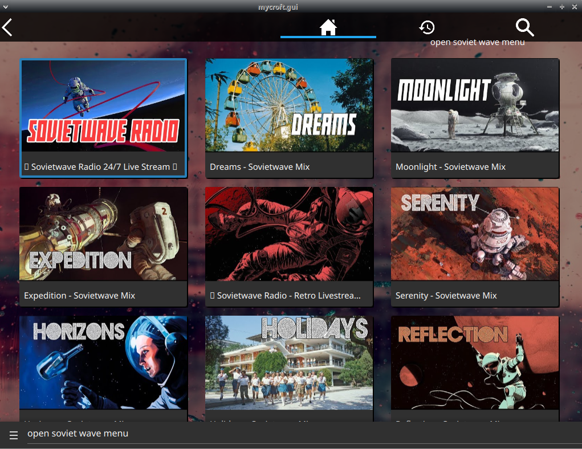Minimize the mycroft.gui window
Image resolution: width=582 pixels, height=449 pixels.
click(550, 7)
